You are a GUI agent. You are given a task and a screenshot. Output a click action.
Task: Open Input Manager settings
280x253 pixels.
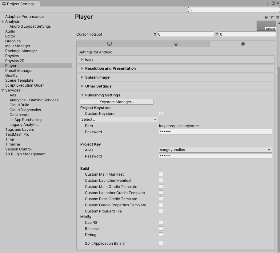coord(18,46)
